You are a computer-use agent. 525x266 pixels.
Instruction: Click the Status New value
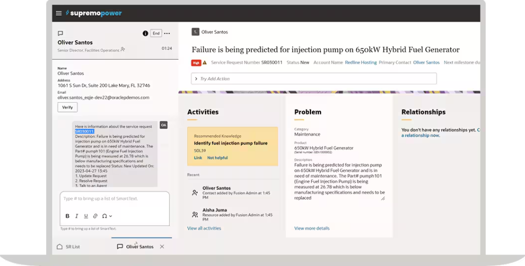click(x=305, y=62)
